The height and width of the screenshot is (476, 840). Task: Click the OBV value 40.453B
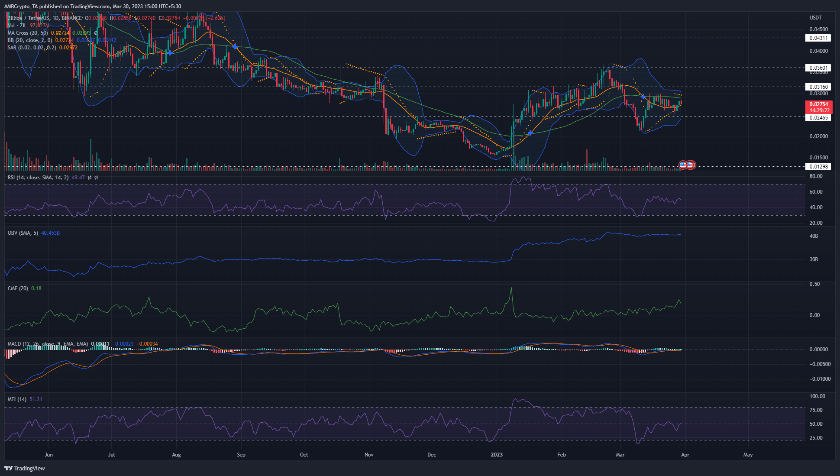(x=50, y=233)
